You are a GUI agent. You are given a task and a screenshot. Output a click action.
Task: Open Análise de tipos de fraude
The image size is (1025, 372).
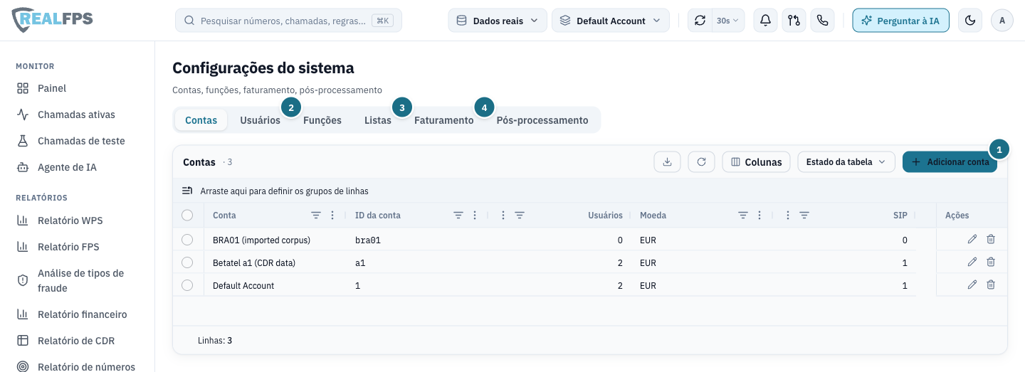80,280
